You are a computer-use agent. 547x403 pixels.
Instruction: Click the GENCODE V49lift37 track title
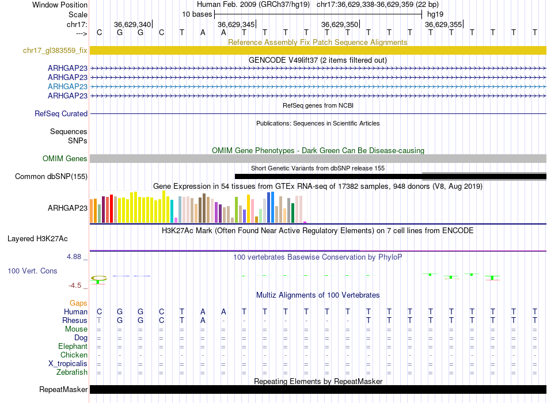[x=317, y=60]
